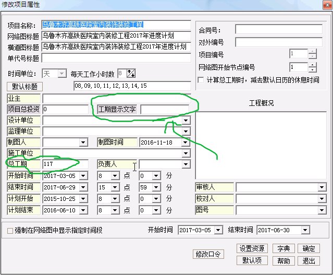Open the 时间单位 dropdown
The image size is (333, 275).
61,74
